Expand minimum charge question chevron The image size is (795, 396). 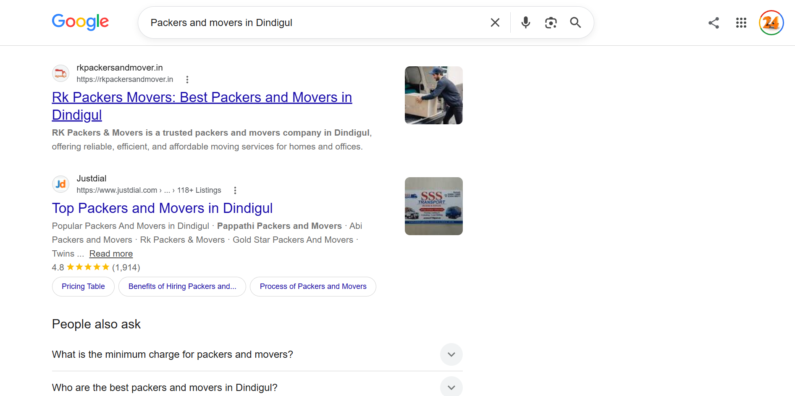(x=451, y=354)
